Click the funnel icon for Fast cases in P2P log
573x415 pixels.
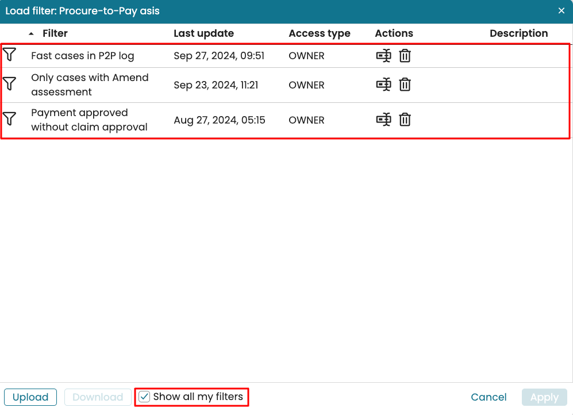click(x=9, y=55)
